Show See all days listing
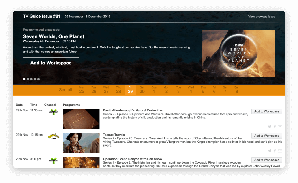This screenshot has height=183, width=298. 65,90
